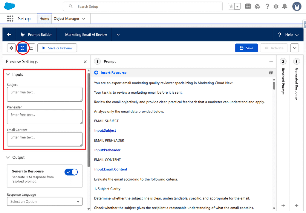Collapse the Output section
306x213 pixels.
click(x=8, y=157)
